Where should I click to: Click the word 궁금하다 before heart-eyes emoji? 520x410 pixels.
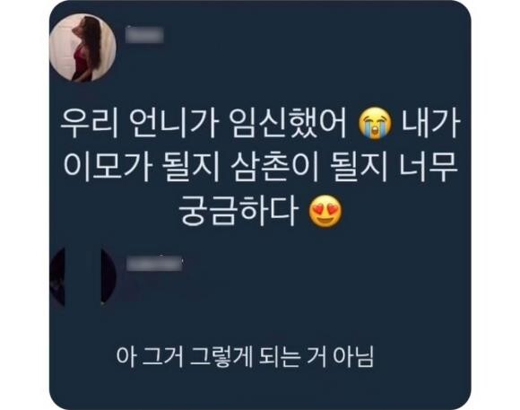[x=238, y=211]
